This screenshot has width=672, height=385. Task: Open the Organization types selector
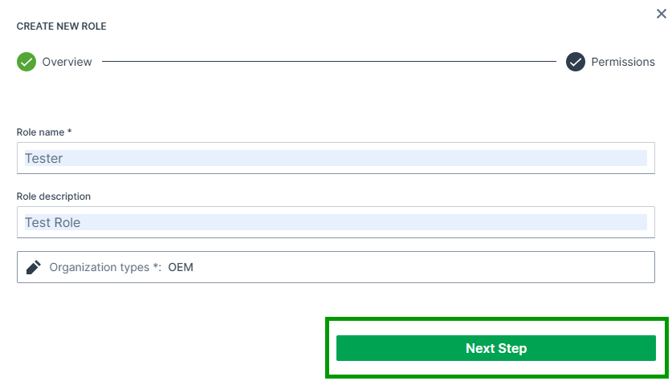336,267
